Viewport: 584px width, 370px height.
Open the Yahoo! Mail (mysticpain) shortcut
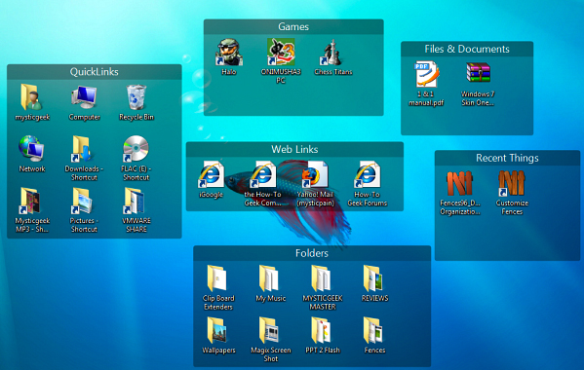tap(315, 174)
